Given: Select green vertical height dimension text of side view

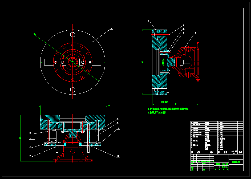Looking at the screenshot, I should (x=142, y=62).
